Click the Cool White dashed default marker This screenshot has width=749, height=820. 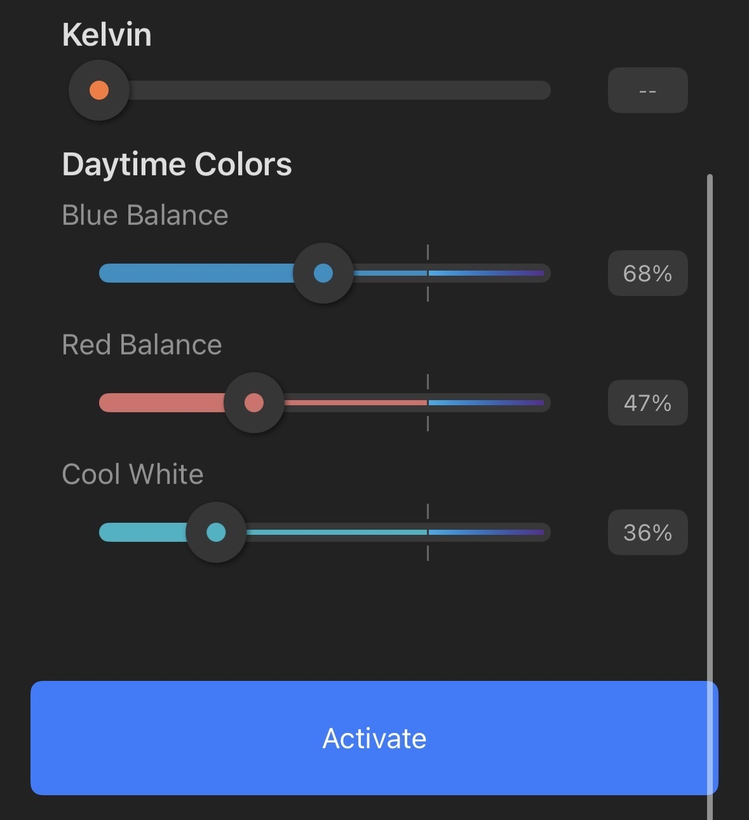point(428,532)
